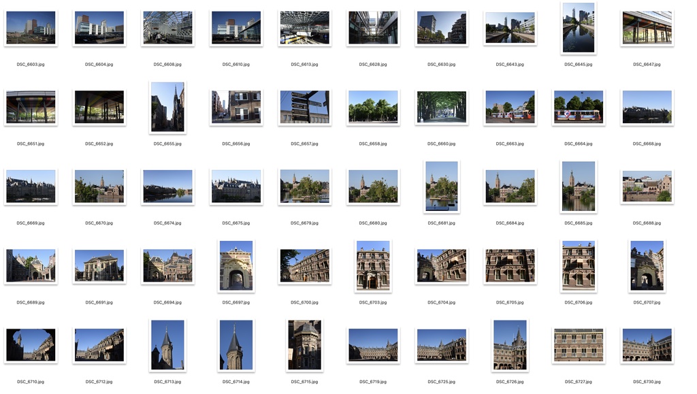Viewport: 697px width, 394px height.
Task: Select the DSC_6710.jpg archway thumbnail
Action: coord(31,345)
